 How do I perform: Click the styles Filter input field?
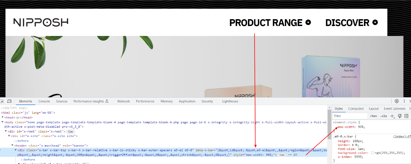[349, 116]
